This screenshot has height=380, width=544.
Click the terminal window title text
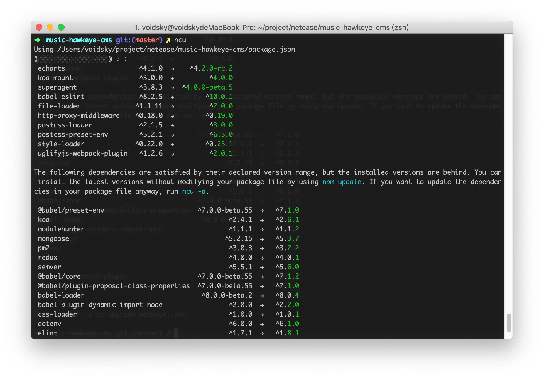point(271,28)
